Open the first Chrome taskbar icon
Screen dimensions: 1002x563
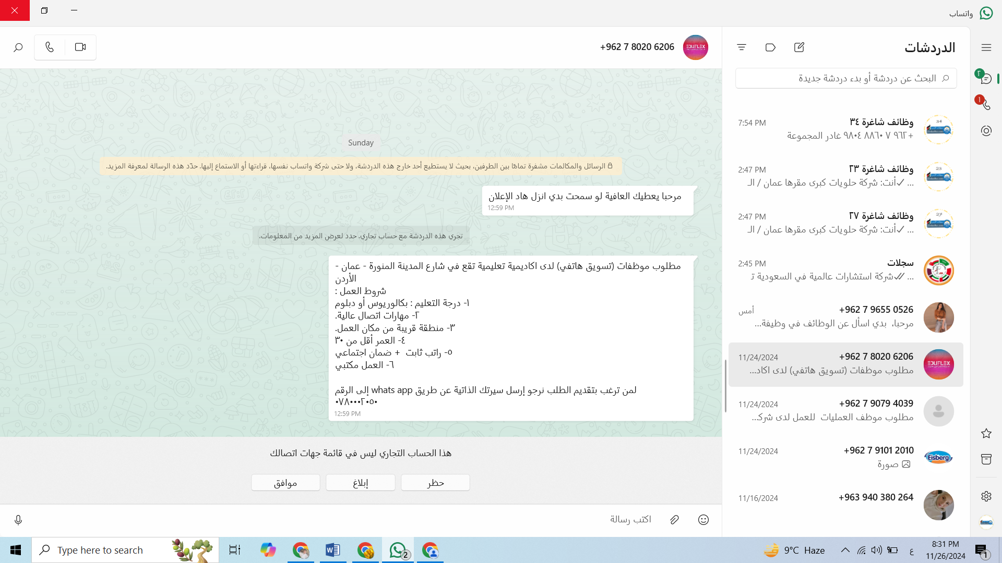pos(301,550)
